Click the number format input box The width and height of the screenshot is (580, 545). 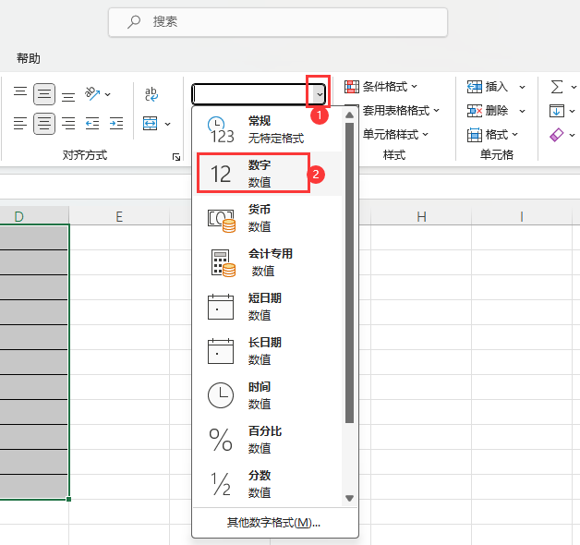point(253,94)
